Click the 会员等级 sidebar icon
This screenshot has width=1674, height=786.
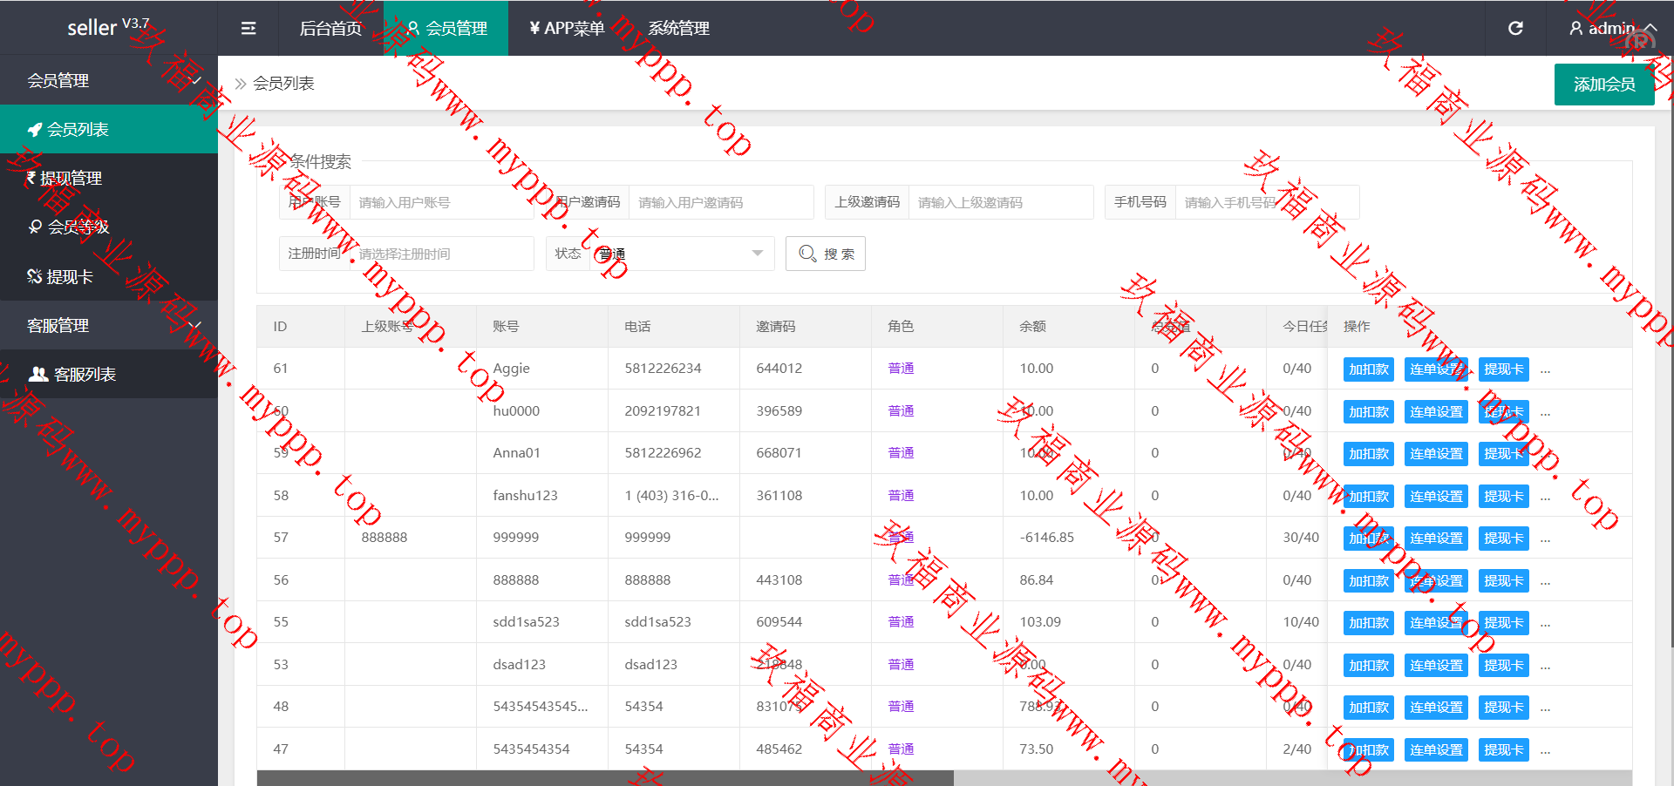[x=35, y=227]
